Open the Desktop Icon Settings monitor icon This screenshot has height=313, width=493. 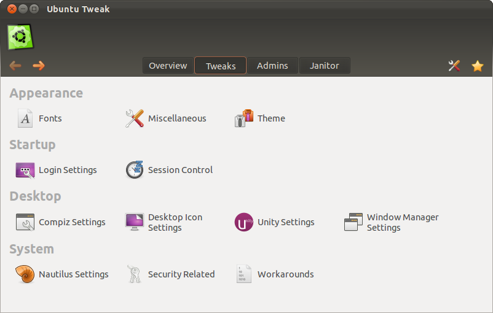[135, 222]
